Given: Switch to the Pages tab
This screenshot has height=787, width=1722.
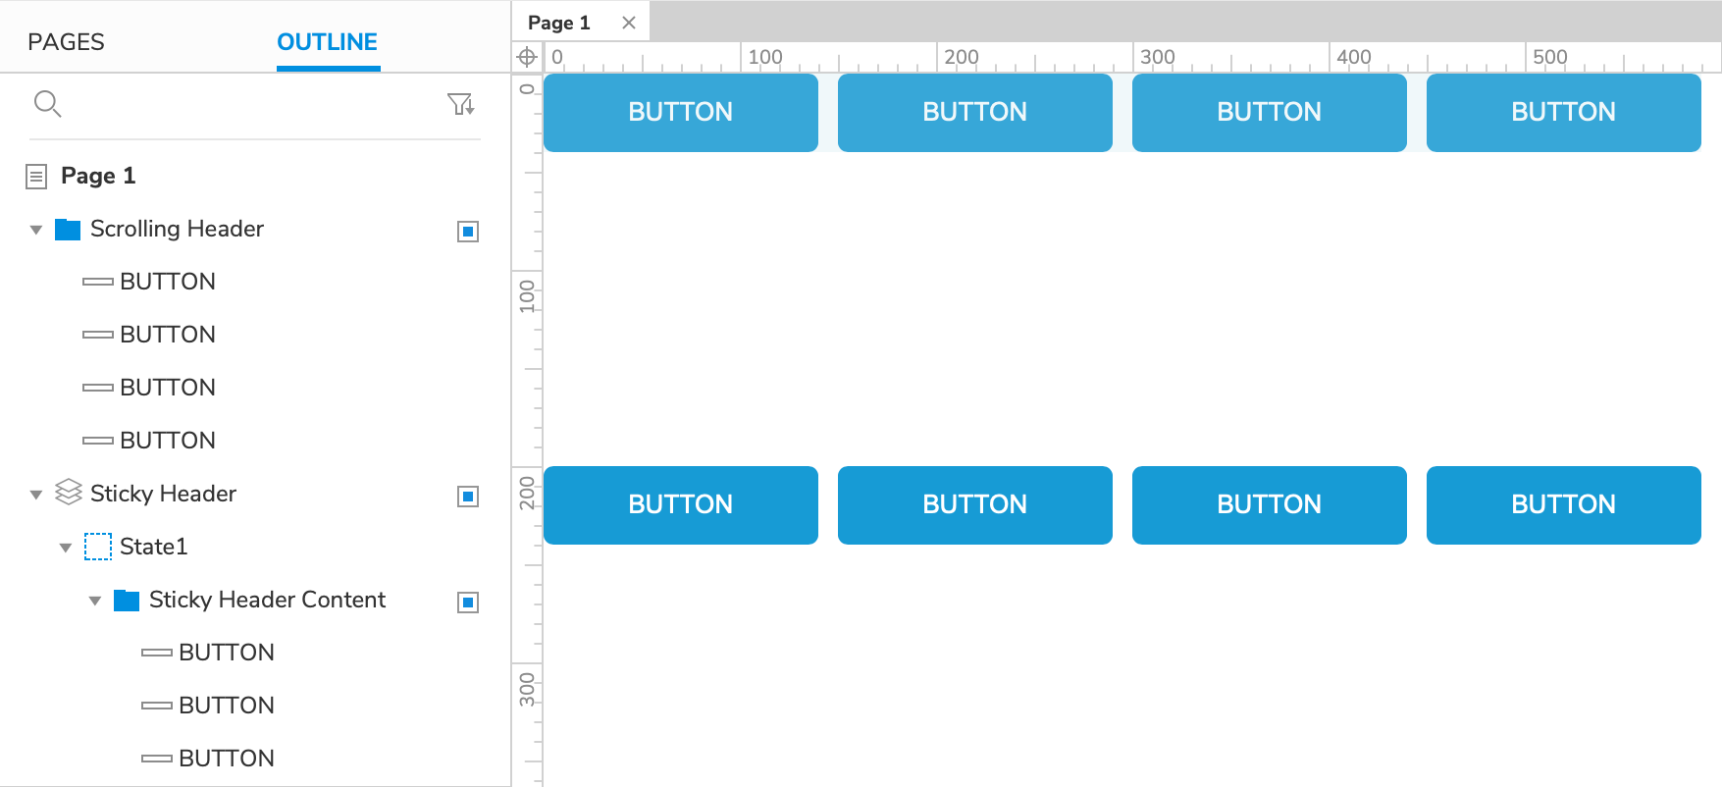Looking at the screenshot, I should (x=66, y=42).
